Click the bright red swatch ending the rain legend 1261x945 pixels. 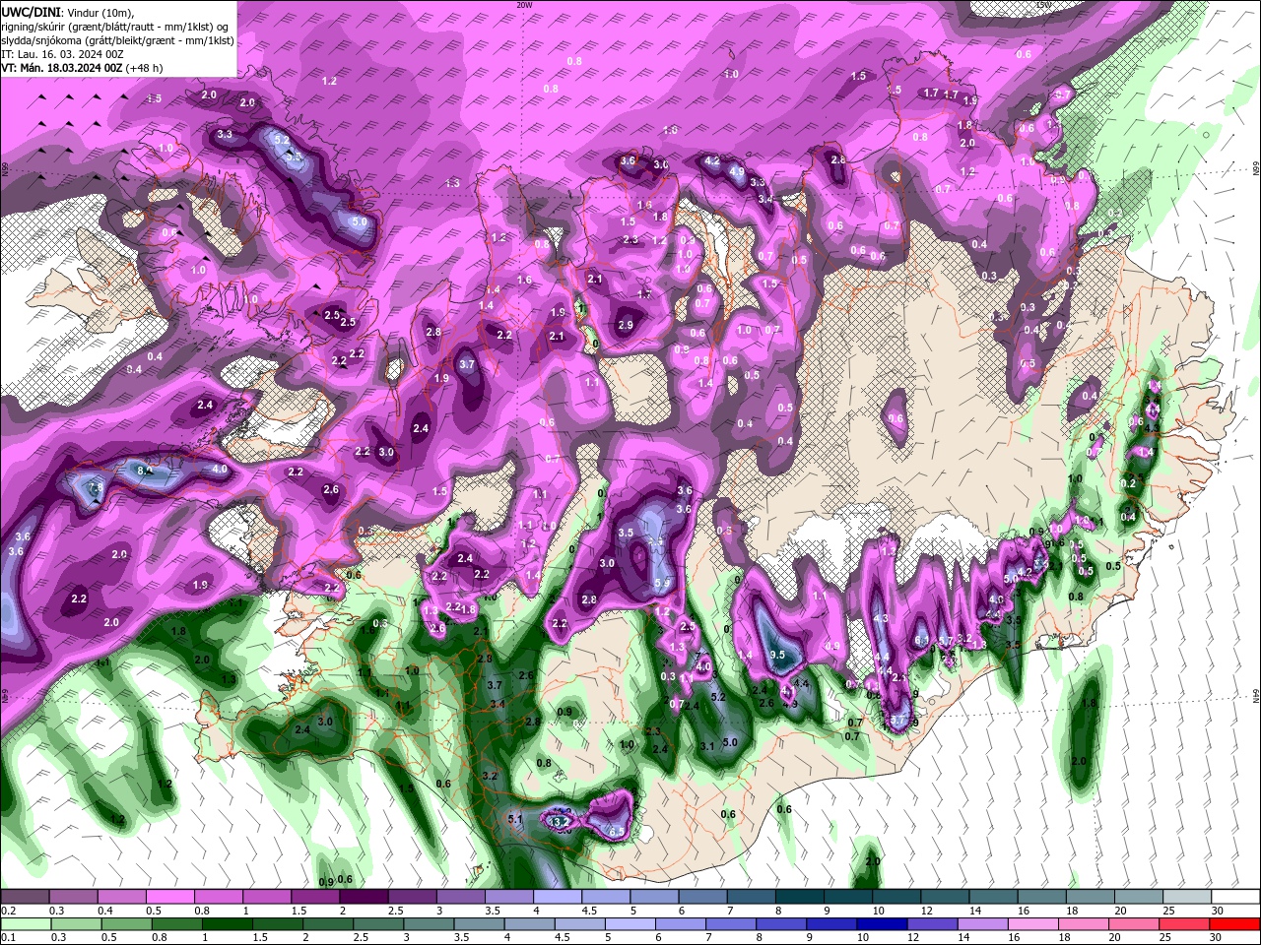click(1234, 924)
